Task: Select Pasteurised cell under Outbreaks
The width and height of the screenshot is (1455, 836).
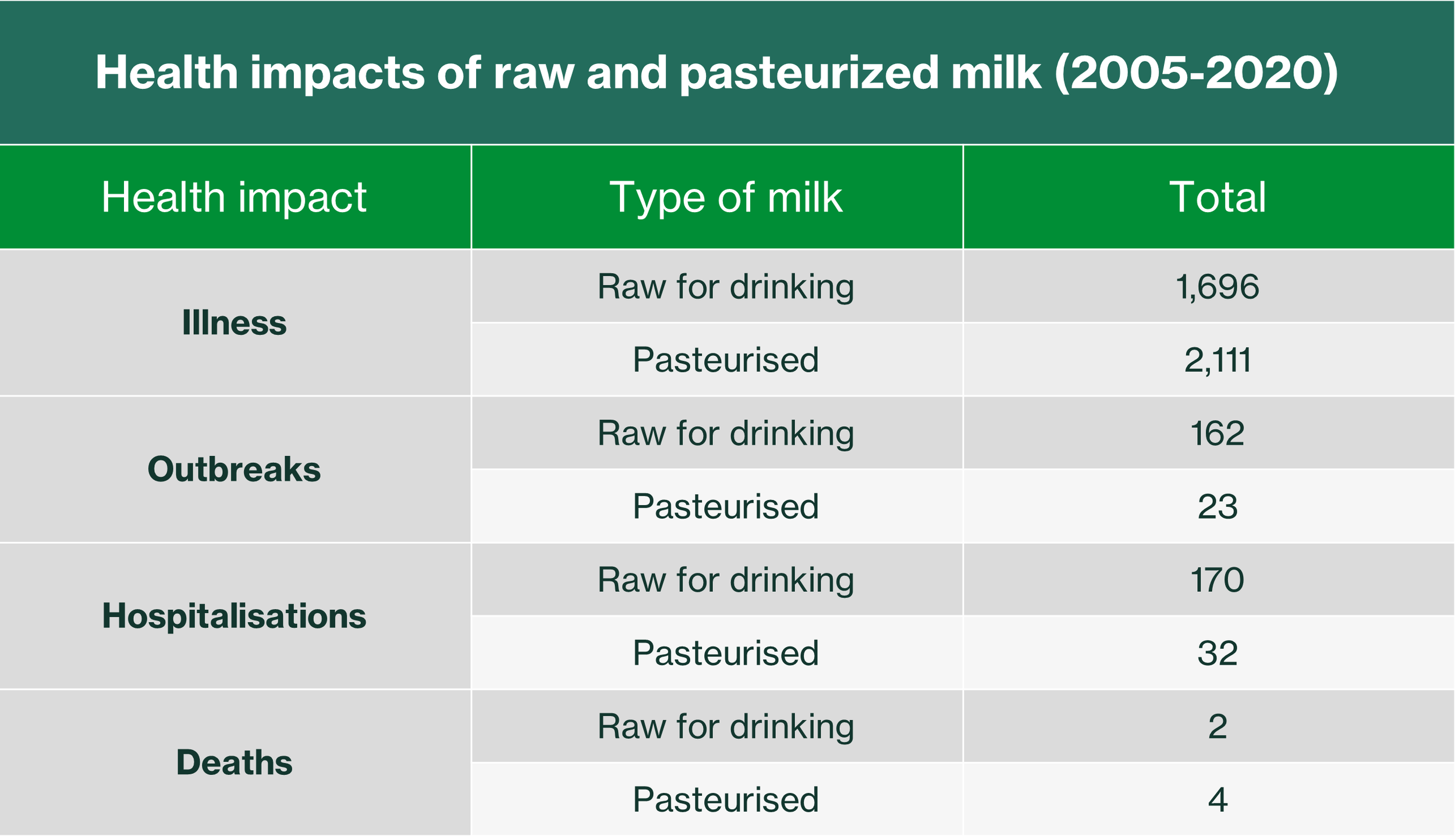Action: tap(717, 506)
